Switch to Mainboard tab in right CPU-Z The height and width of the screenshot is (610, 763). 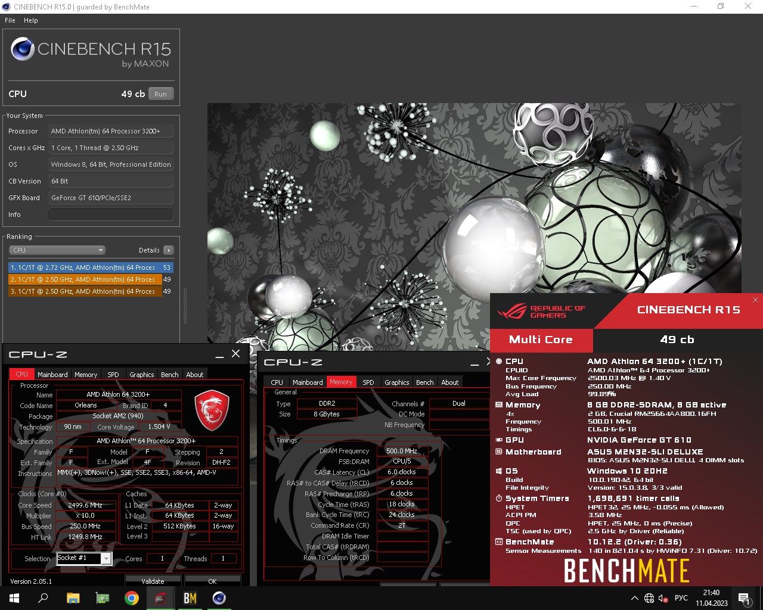(x=308, y=382)
